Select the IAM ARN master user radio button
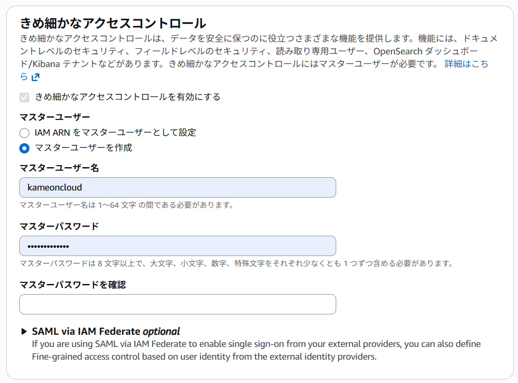 coord(24,133)
